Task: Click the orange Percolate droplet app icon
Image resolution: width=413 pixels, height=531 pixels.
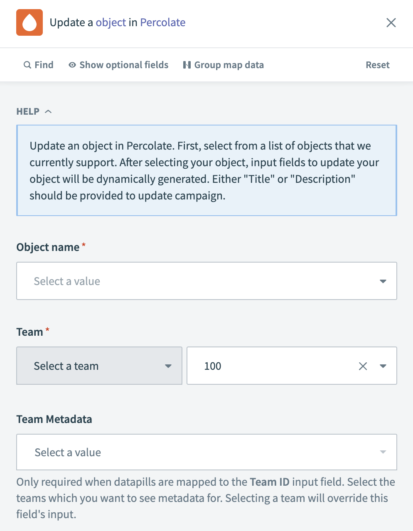Action: (x=29, y=22)
